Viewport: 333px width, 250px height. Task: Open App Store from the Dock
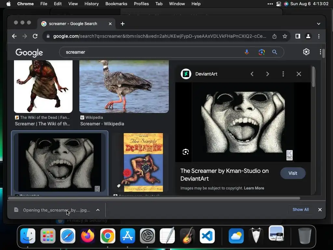click(127, 236)
